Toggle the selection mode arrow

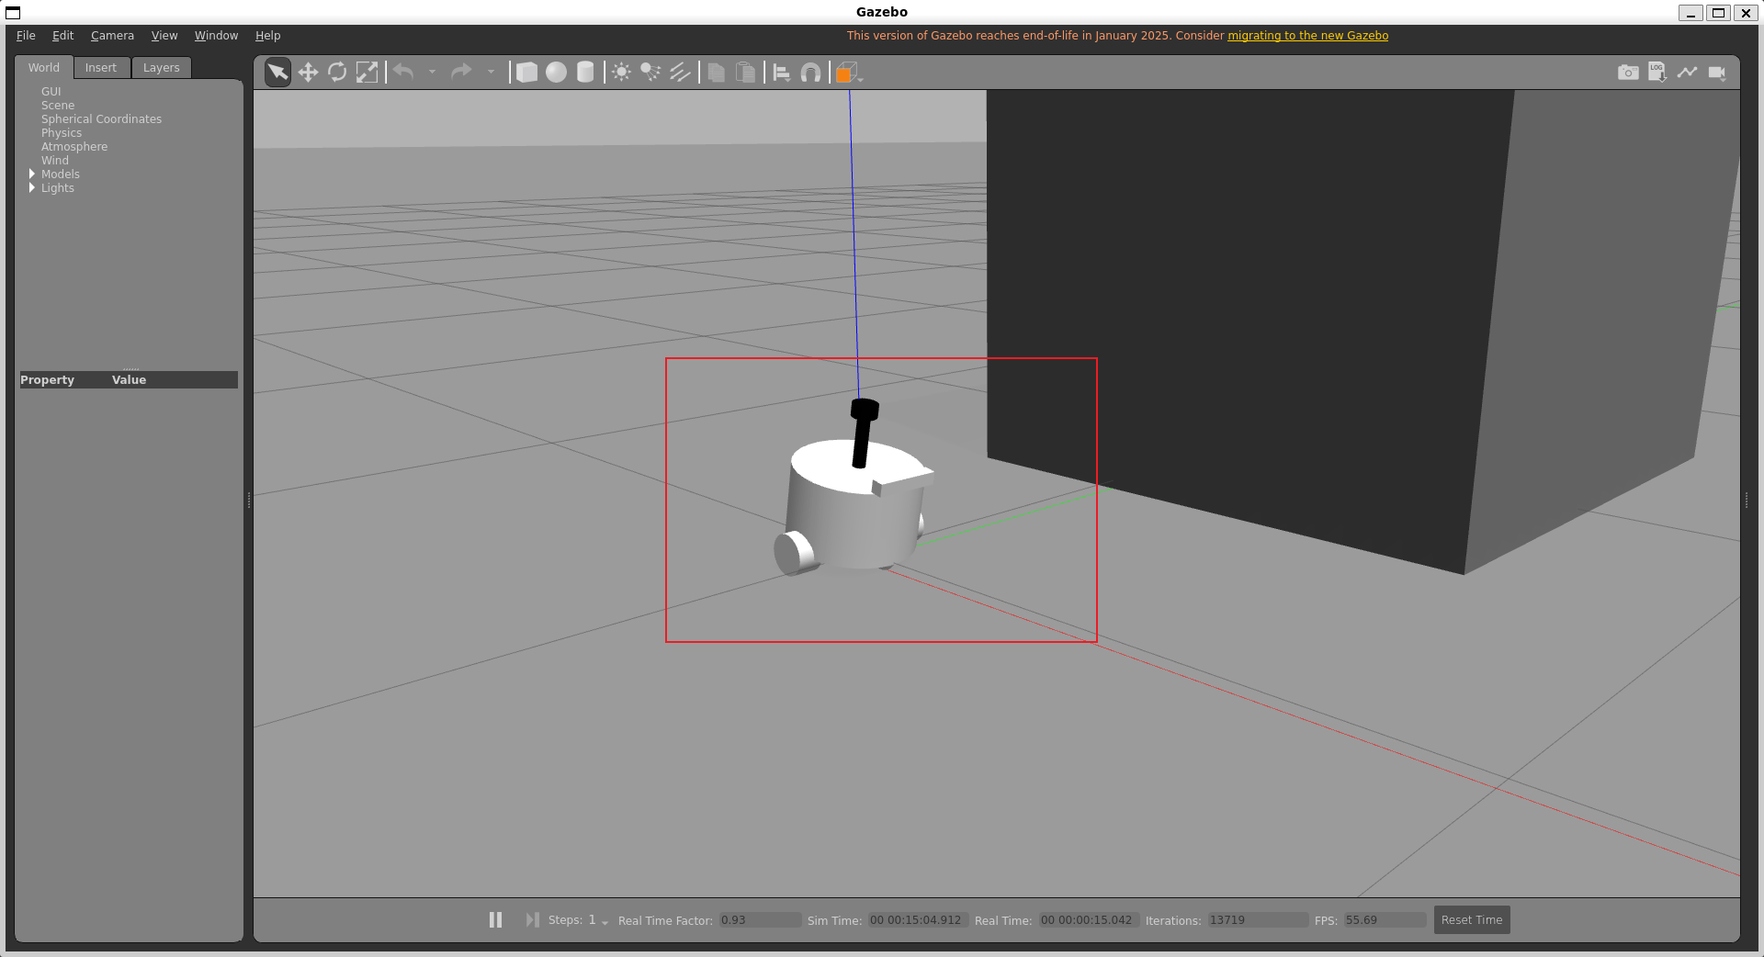(277, 73)
